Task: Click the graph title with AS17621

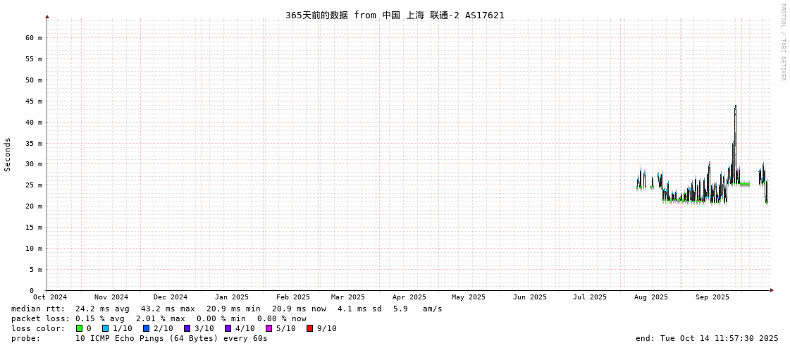Action: (x=395, y=15)
